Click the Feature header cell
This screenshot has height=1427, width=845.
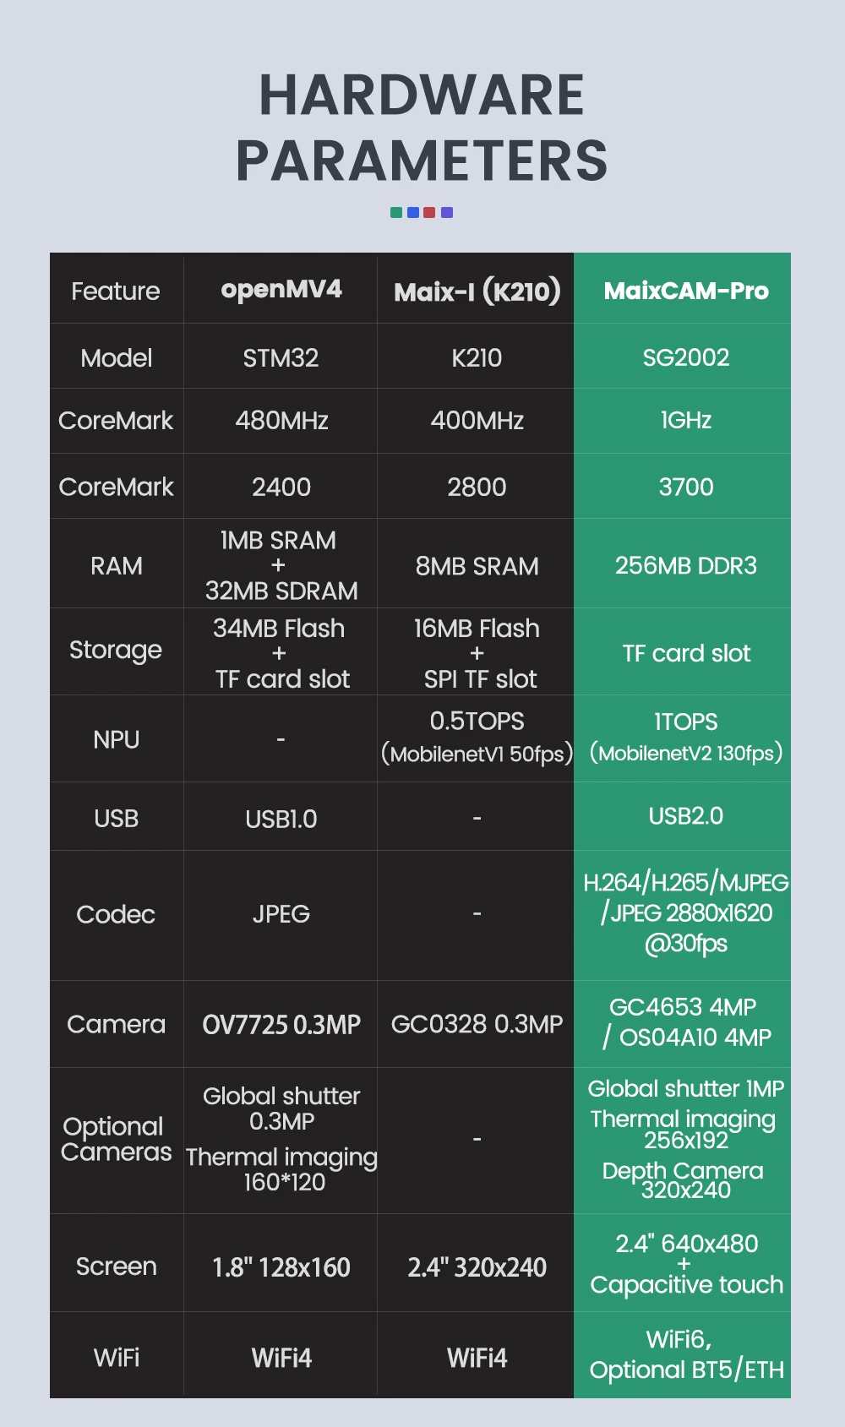(116, 291)
